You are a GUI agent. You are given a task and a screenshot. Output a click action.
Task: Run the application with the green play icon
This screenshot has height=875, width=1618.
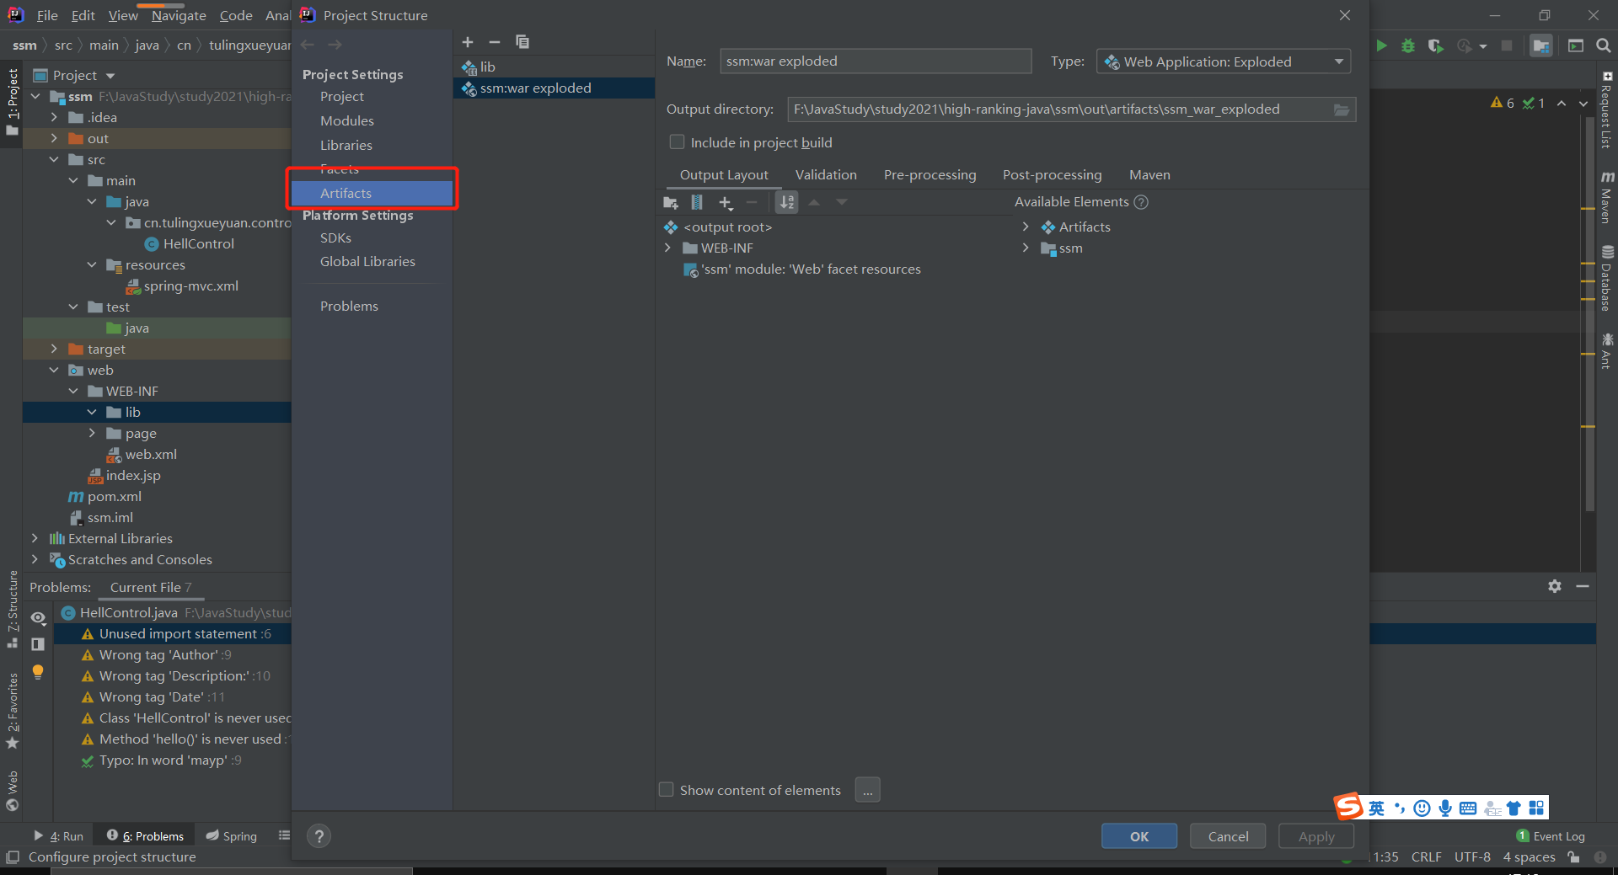1381,46
